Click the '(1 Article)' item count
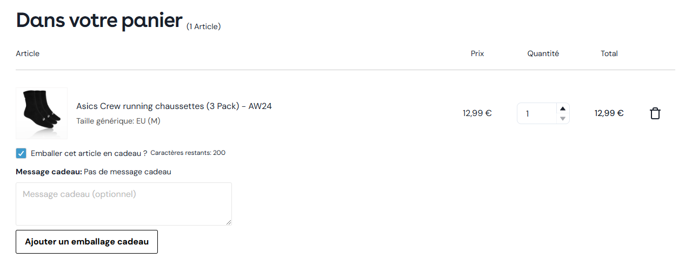 204,26
